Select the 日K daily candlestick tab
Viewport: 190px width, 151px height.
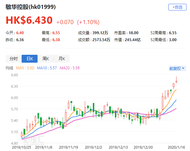coord(30,59)
